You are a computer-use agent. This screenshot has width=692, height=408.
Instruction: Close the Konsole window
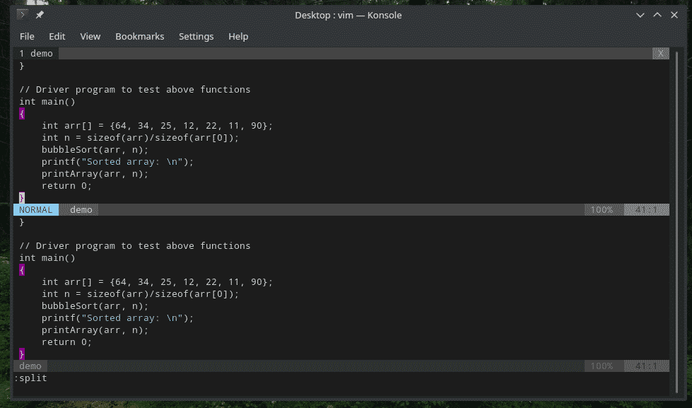pos(674,15)
